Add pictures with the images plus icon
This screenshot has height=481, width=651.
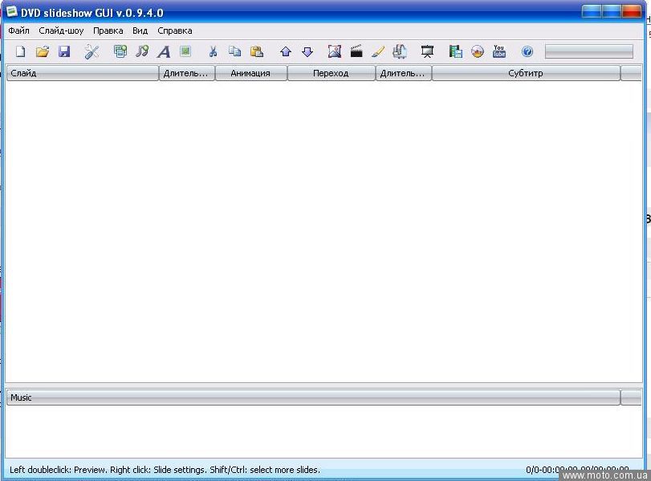coord(120,51)
